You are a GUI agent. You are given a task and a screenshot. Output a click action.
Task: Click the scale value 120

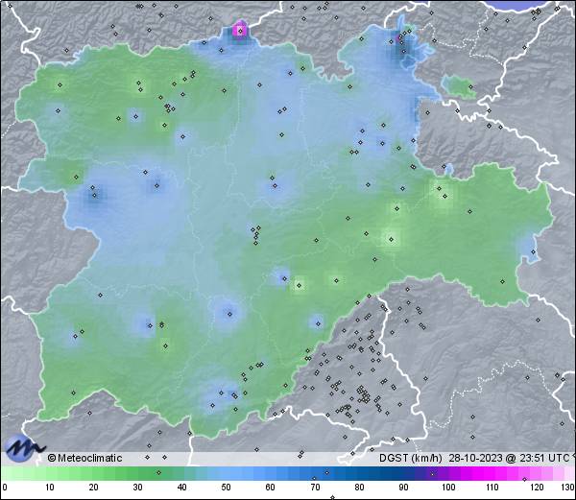coord(537,488)
